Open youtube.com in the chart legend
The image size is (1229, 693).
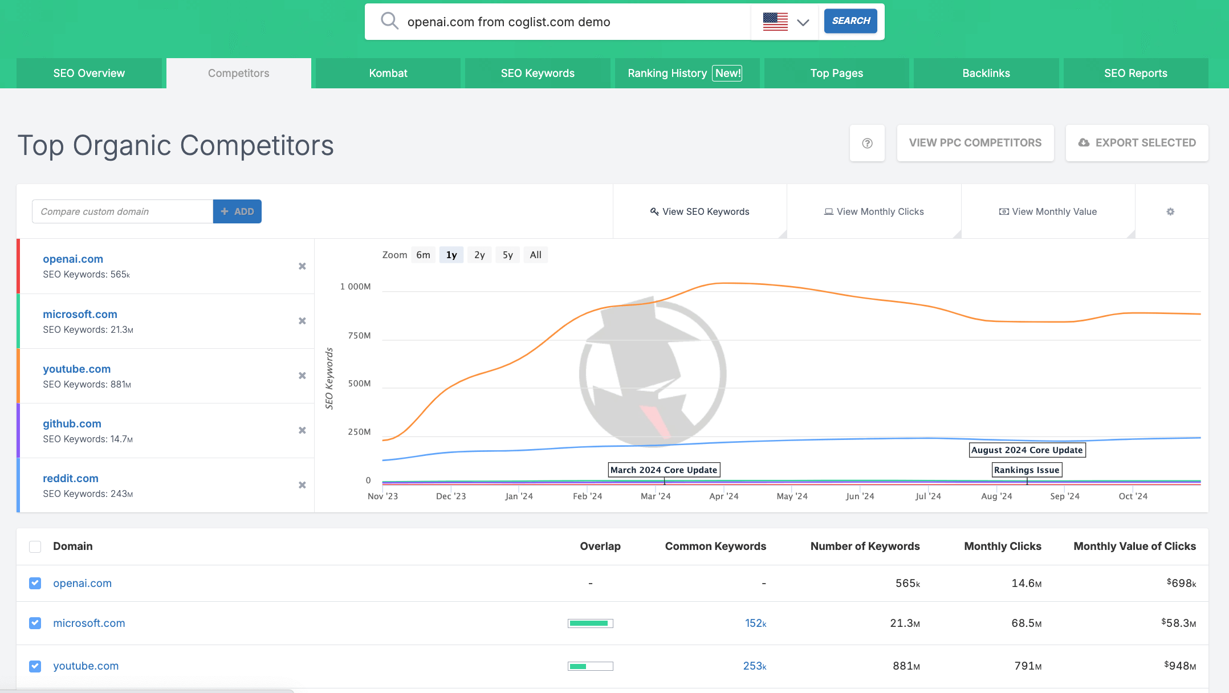(76, 369)
